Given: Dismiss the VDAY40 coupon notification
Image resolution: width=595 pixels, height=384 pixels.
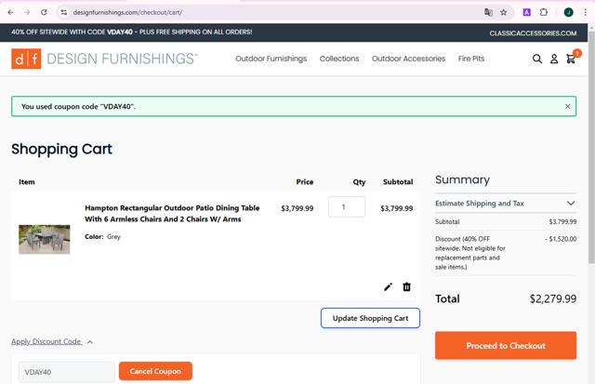Looking at the screenshot, I should (567, 107).
